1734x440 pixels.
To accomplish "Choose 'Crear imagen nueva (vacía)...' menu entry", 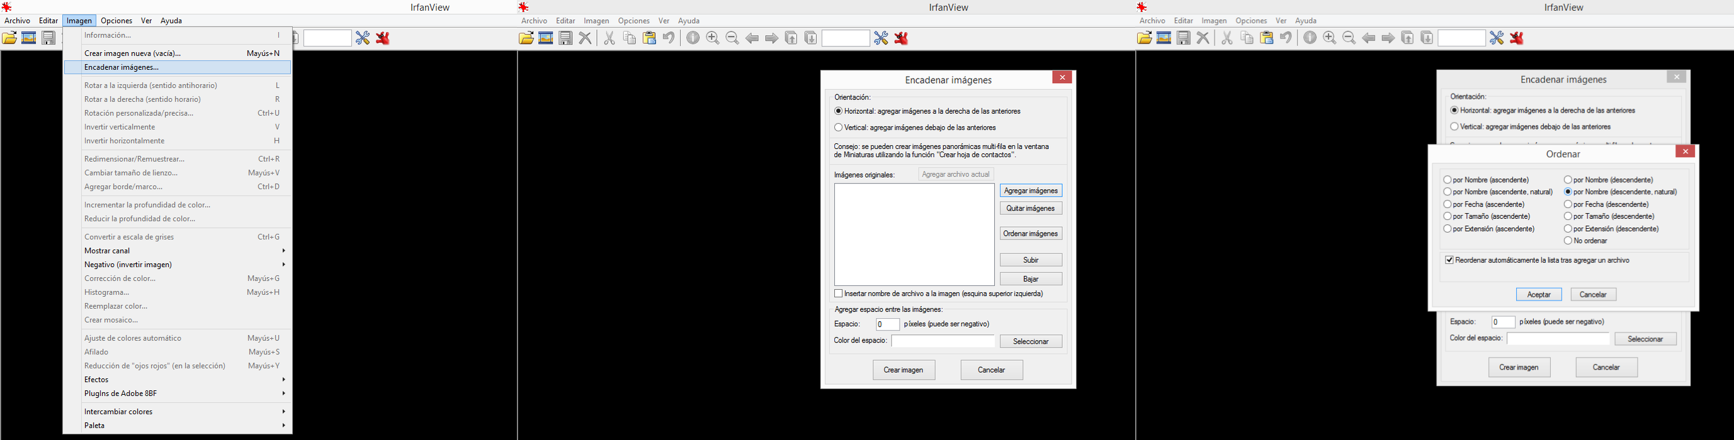I will (x=178, y=53).
